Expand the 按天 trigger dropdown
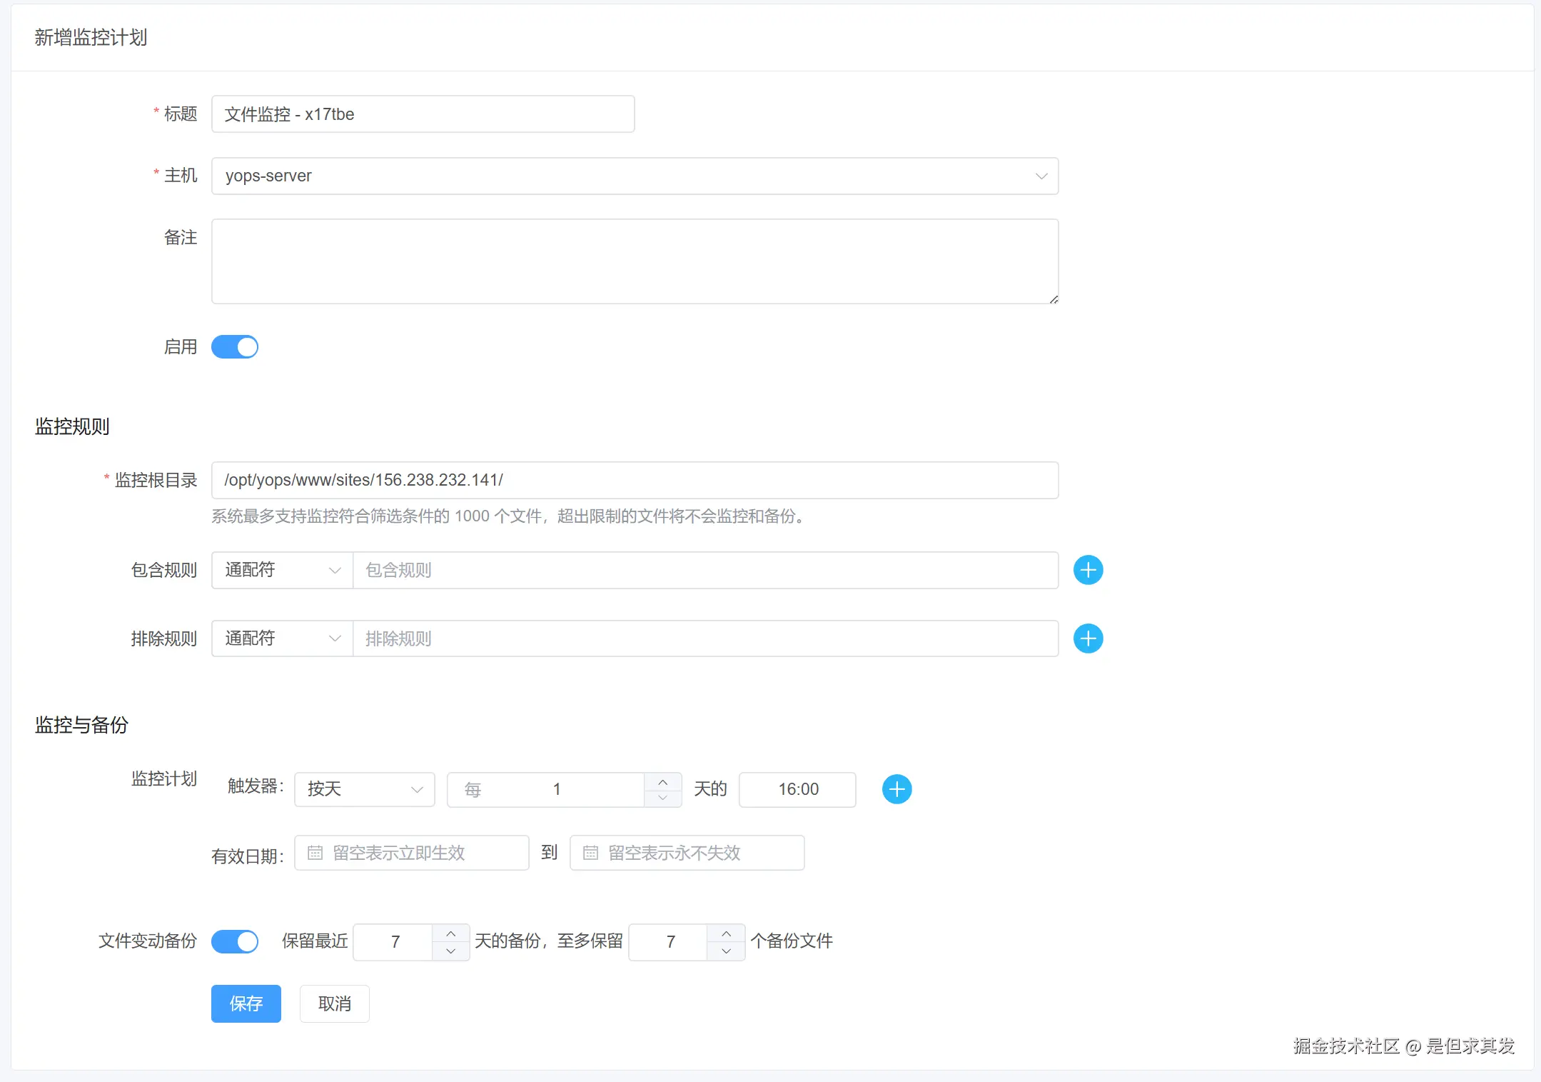Viewport: 1541px width, 1082px height. [x=364, y=789]
